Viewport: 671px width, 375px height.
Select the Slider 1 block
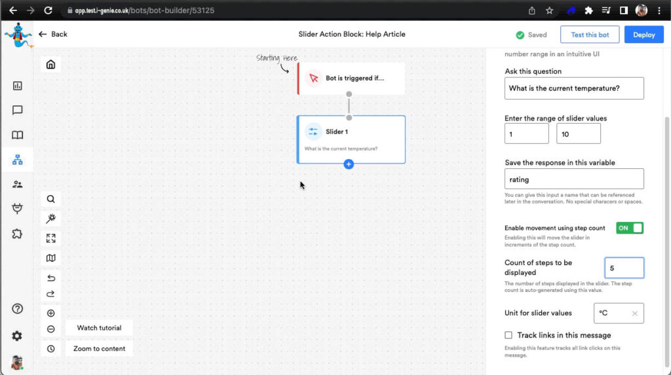pos(351,139)
